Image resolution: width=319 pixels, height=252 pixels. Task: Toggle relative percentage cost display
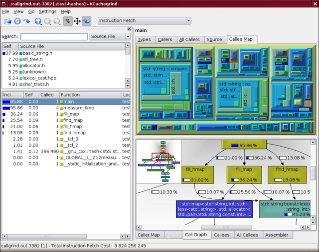(68, 21)
